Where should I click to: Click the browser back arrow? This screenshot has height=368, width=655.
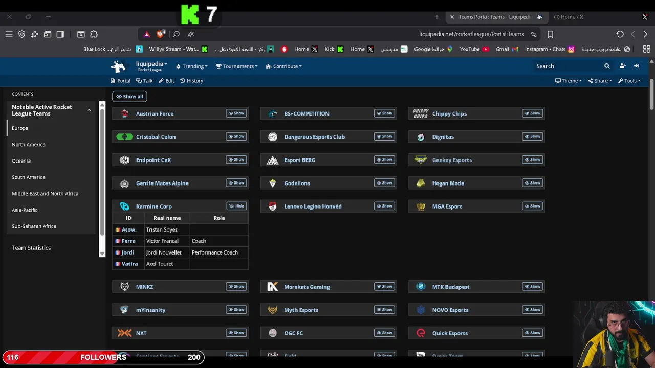click(x=633, y=34)
